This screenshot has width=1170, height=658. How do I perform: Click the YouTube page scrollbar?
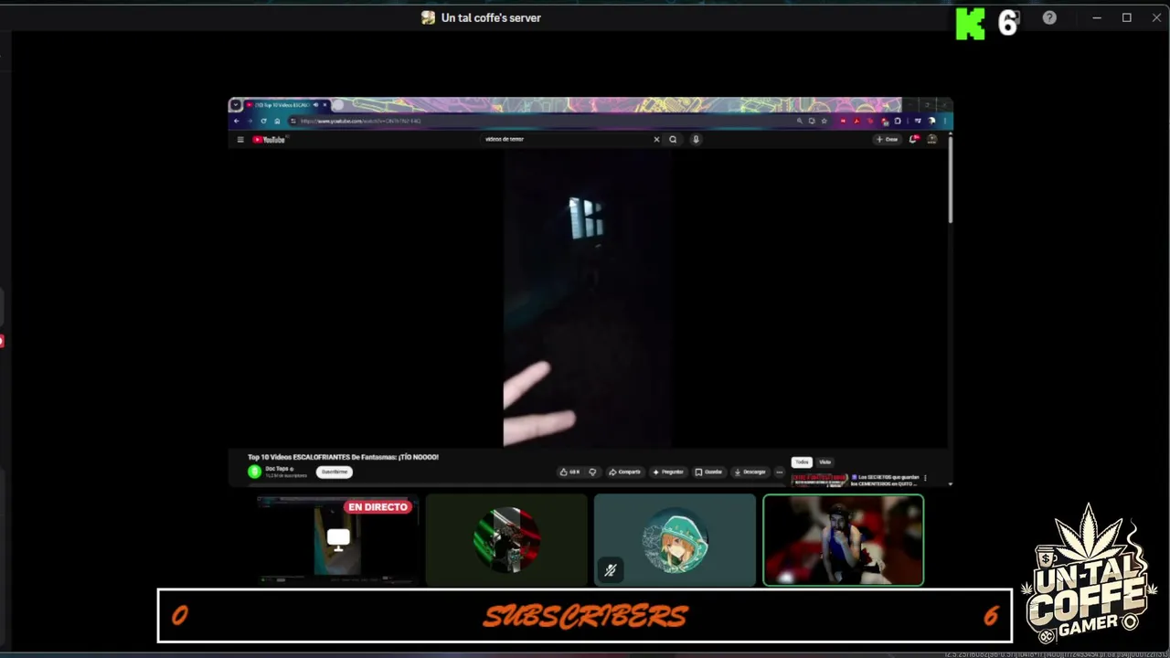coord(950,178)
